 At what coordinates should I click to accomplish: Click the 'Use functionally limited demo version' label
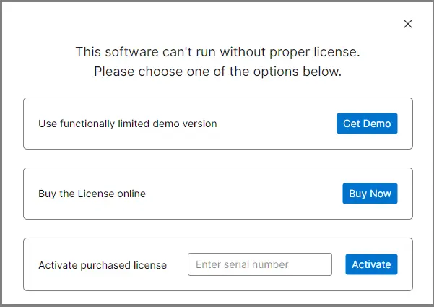coord(127,124)
